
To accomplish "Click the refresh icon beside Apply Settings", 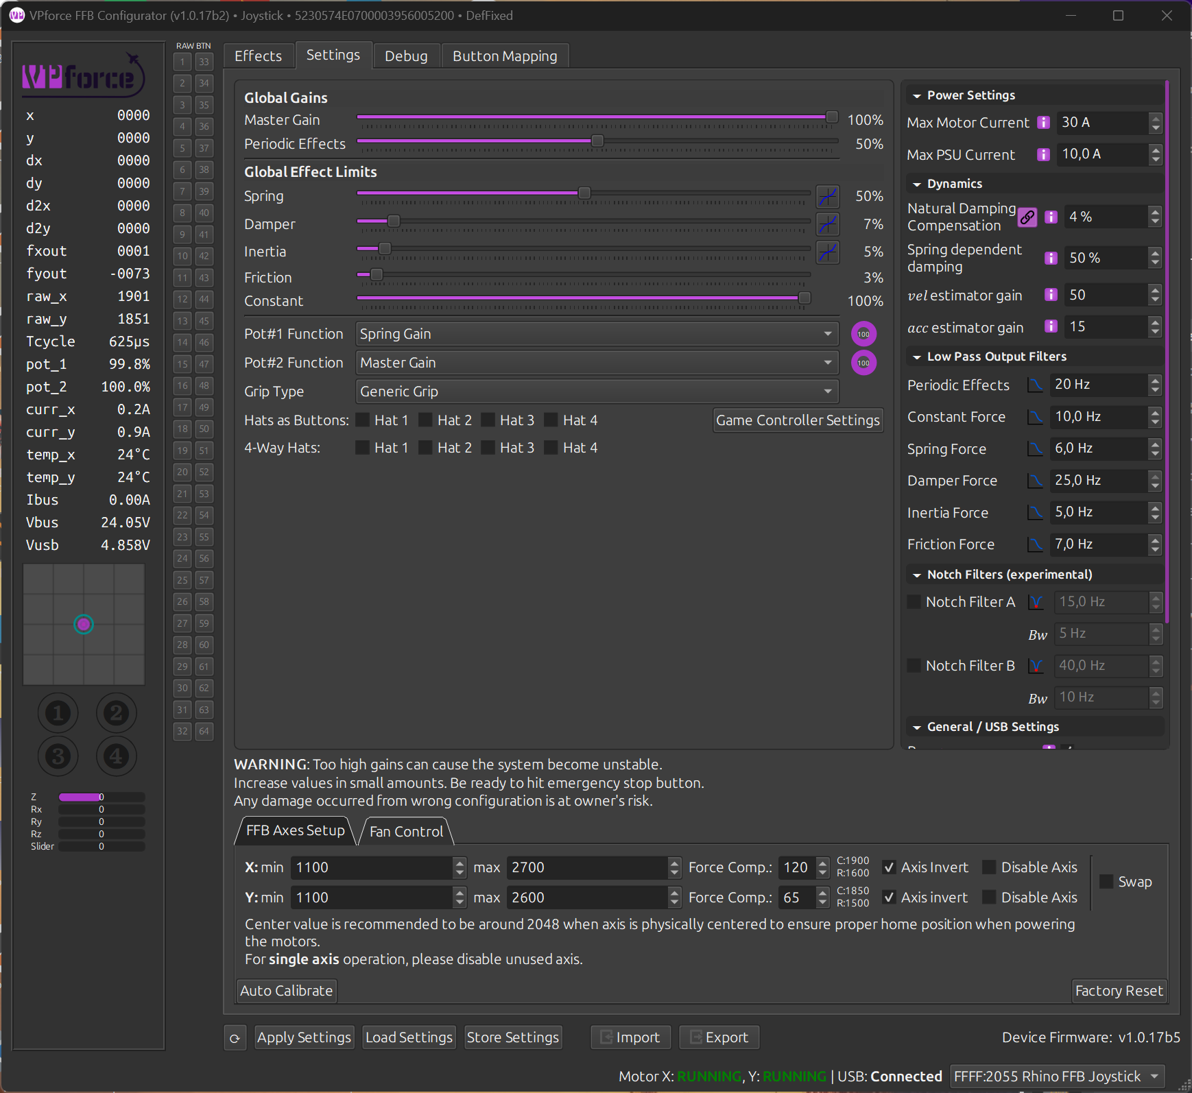I will [235, 1038].
